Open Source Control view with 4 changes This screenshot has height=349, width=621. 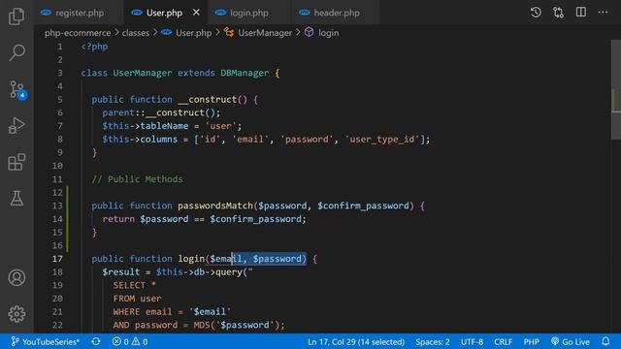click(17, 90)
